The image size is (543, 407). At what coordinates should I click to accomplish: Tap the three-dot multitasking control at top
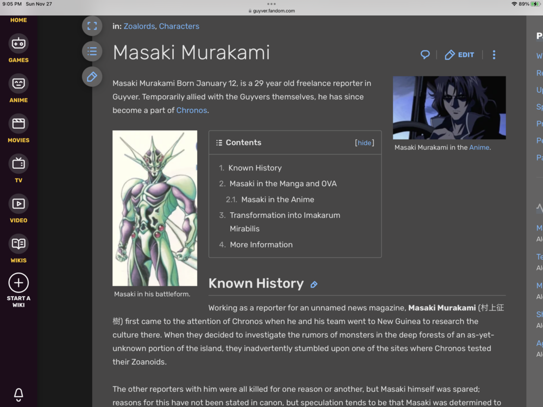[x=271, y=4]
